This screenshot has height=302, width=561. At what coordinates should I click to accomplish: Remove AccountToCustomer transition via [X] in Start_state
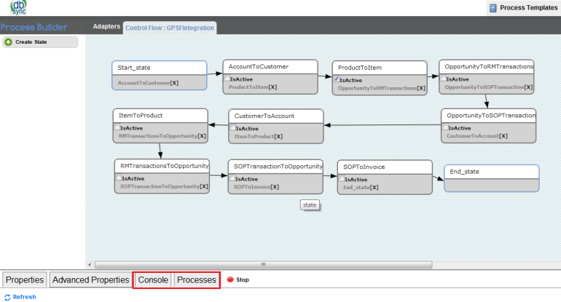[x=174, y=83]
